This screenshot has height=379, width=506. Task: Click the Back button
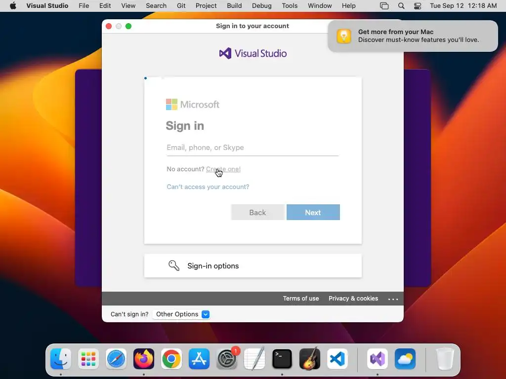tap(257, 212)
